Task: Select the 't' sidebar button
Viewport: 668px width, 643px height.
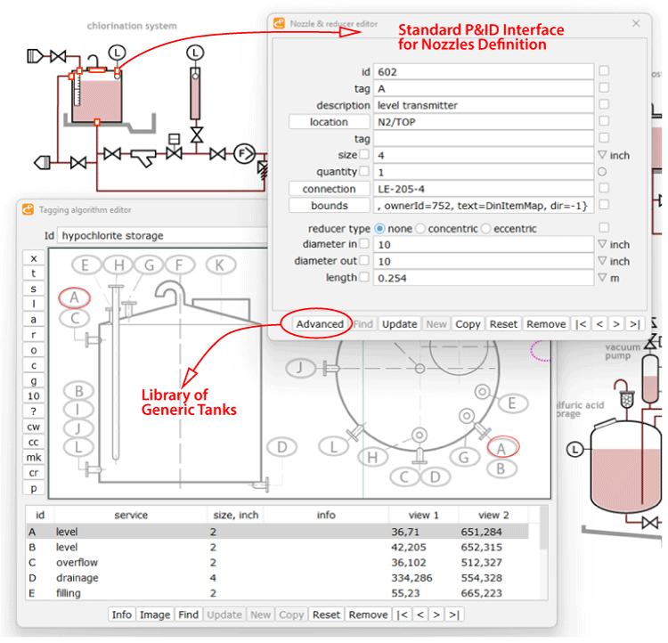Action: tap(34, 275)
